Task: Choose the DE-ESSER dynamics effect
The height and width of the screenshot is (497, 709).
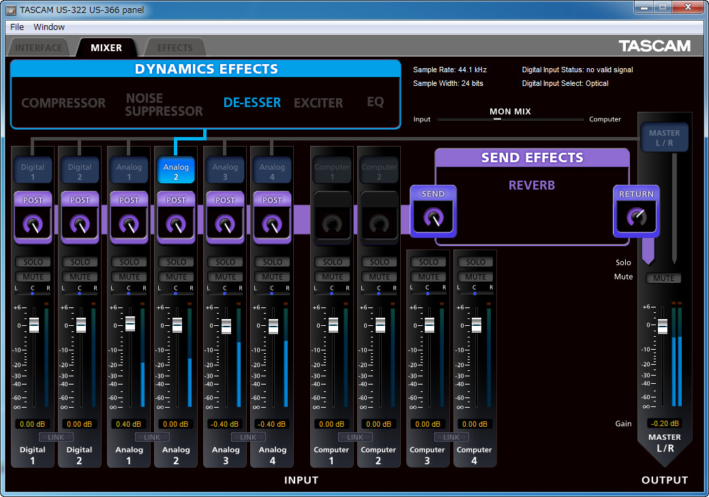Action: click(252, 103)
